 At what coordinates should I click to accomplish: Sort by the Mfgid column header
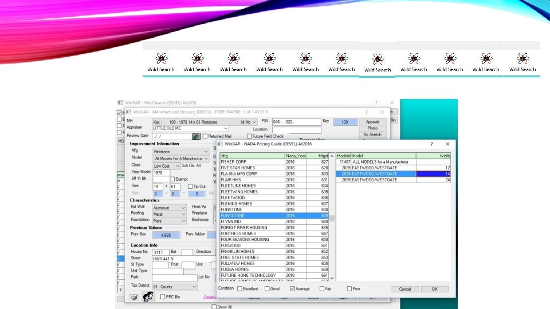click(317, 156)
